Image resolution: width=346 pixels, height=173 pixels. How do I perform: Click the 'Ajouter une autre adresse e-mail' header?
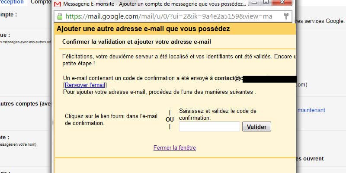[143, 29]
